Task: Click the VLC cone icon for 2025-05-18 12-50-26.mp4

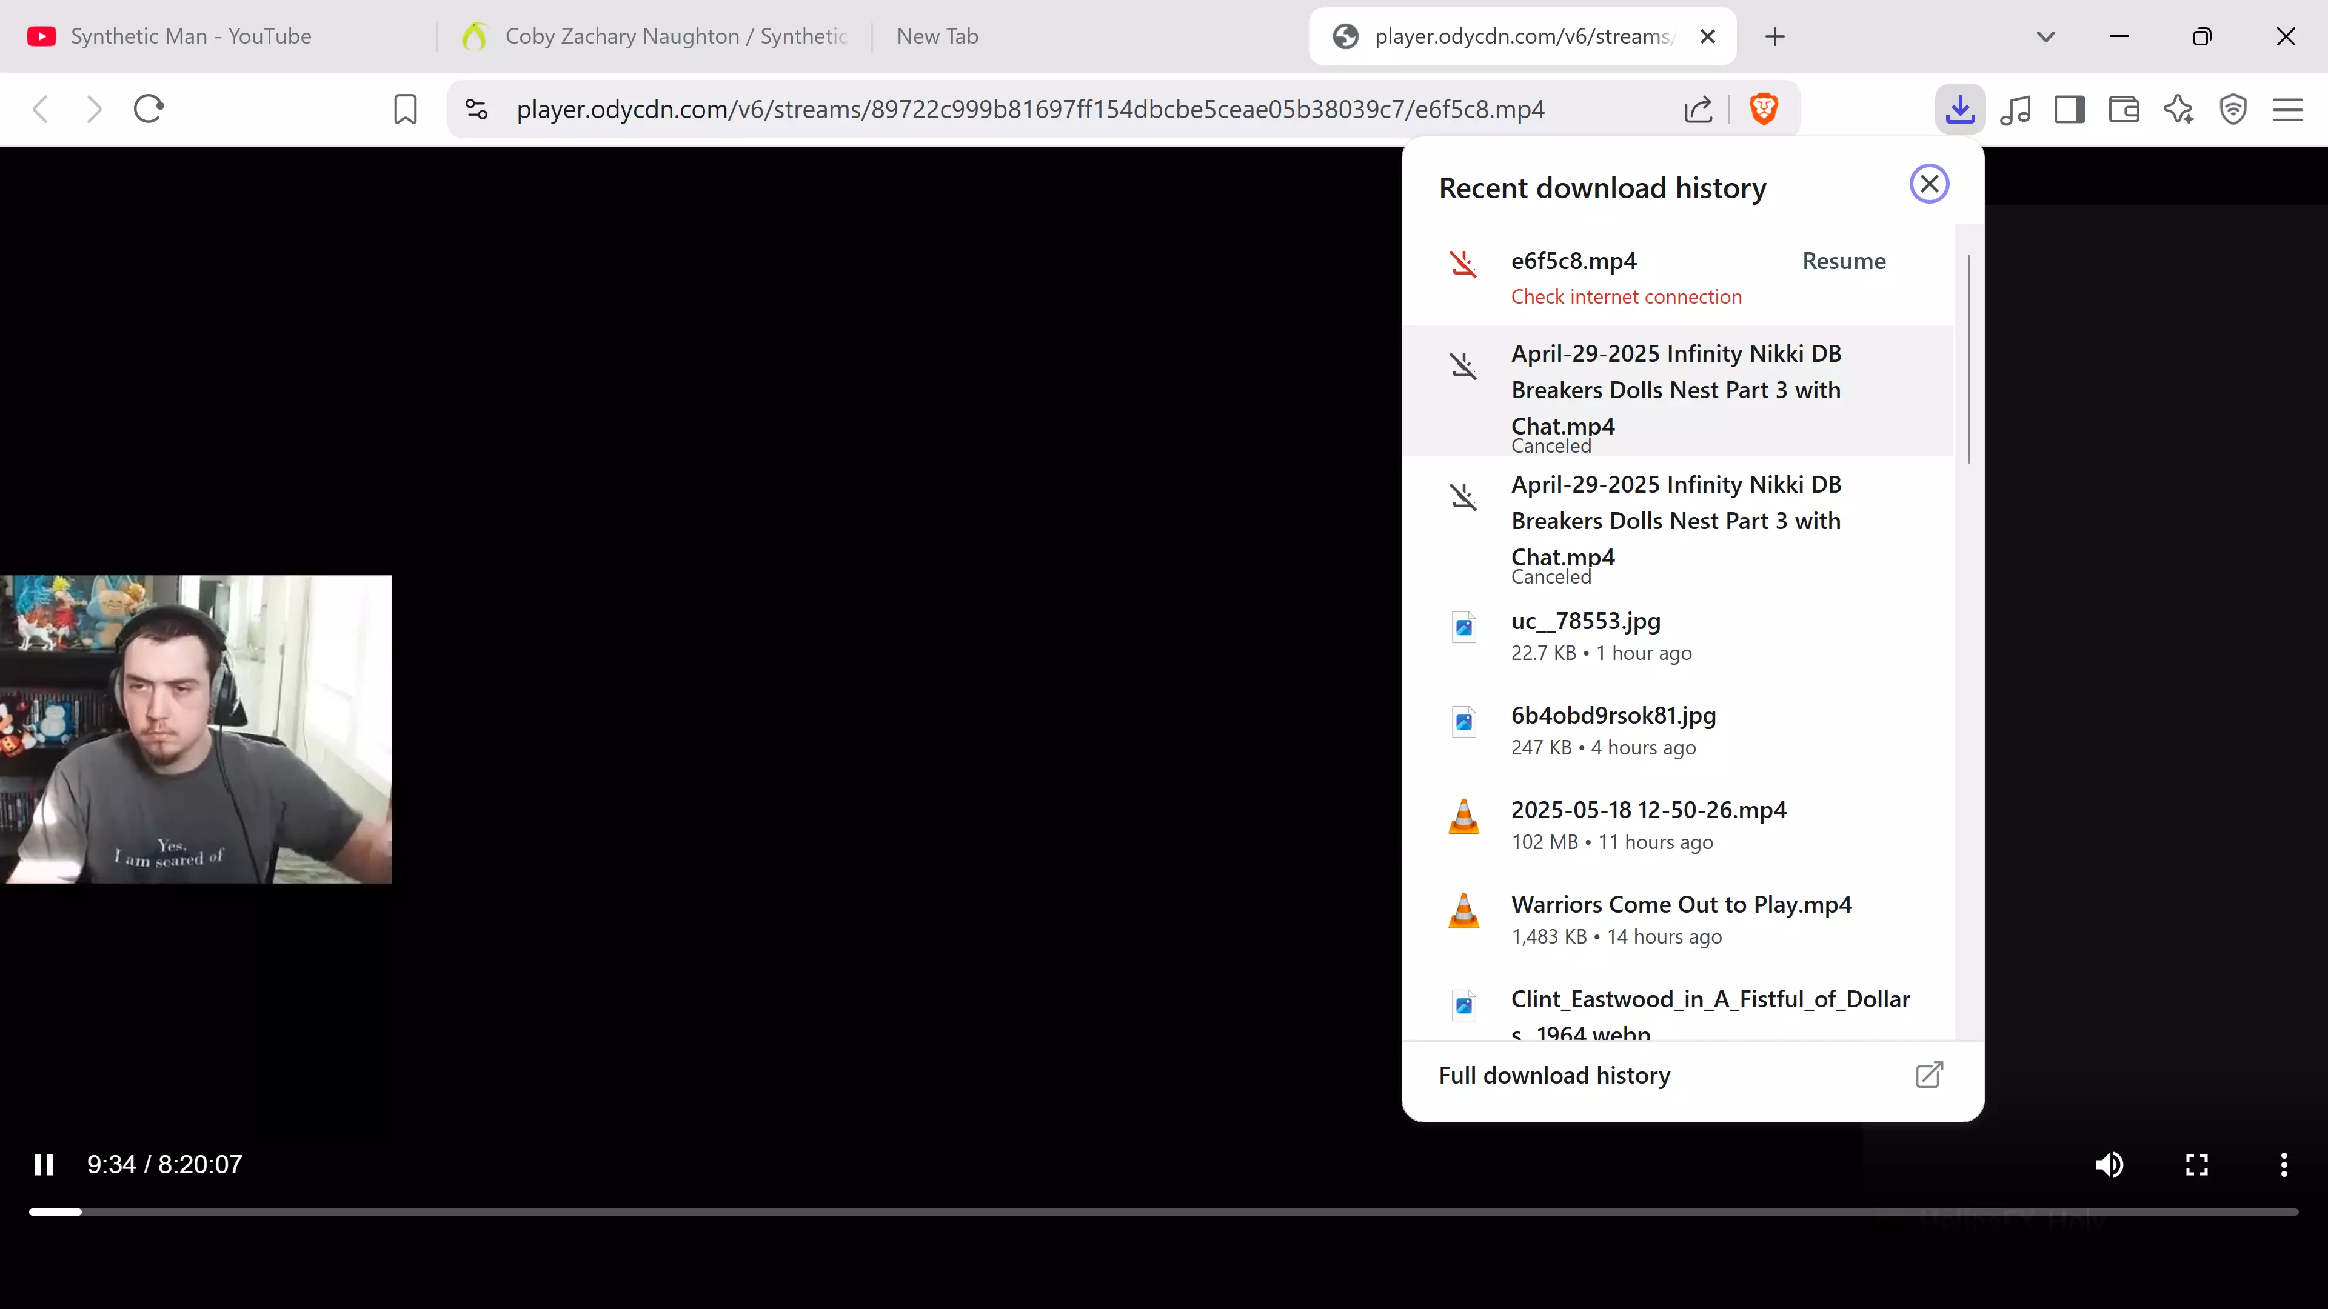Action: 1464,817
